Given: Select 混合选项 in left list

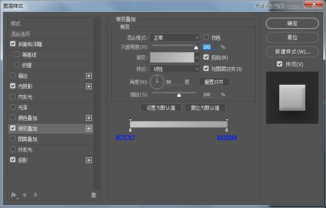Looking at the screenshot, I should click(x=50, y=34).
